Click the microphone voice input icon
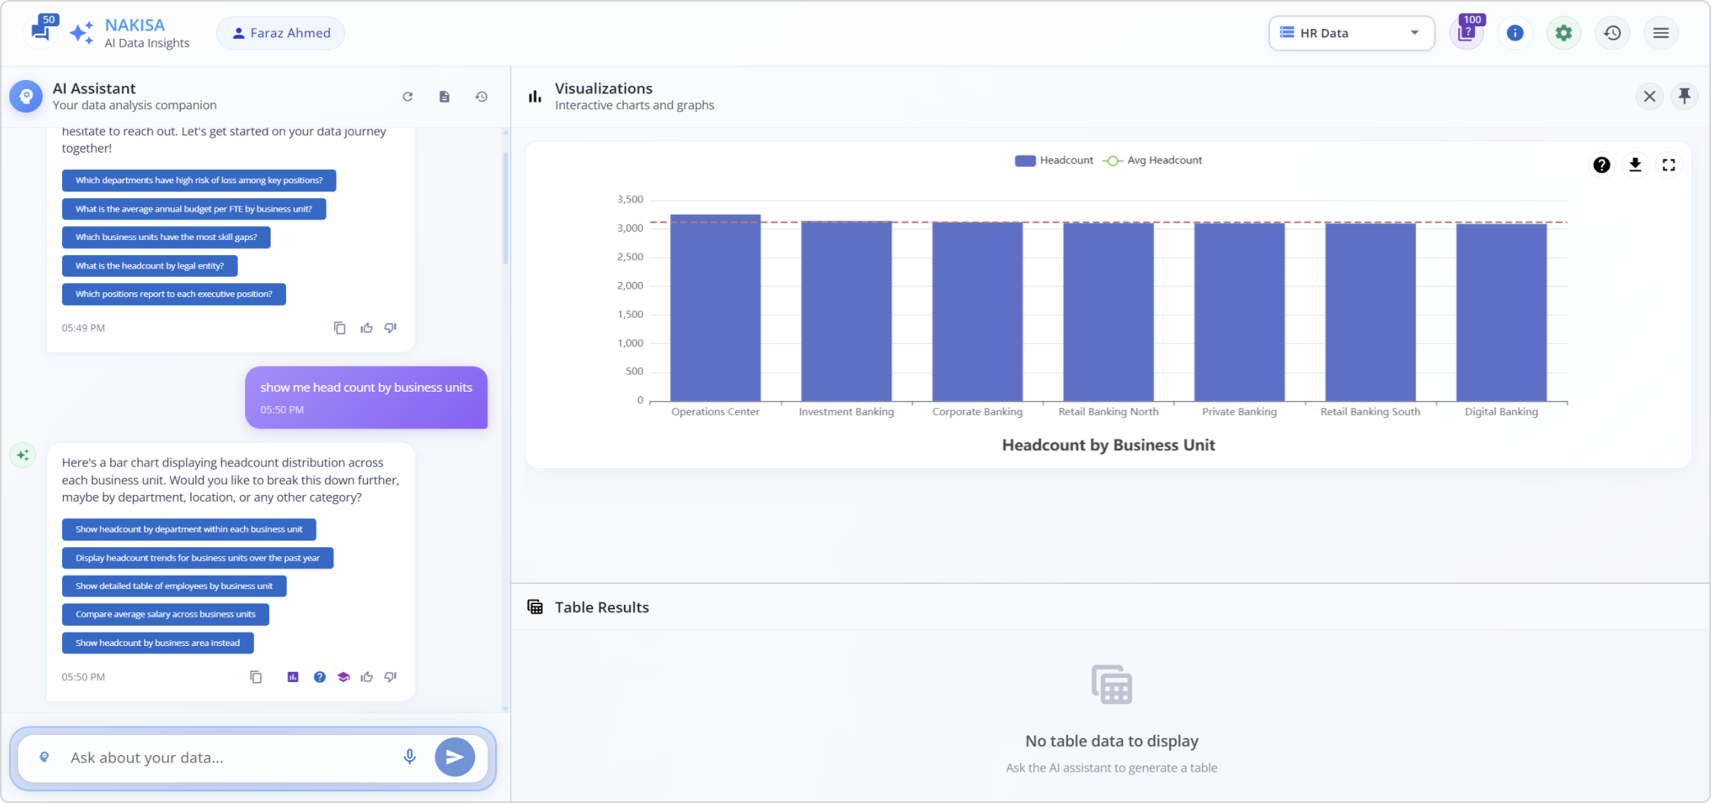This screenshot has height=803, width=1711. pyautogui.click(x=409, y=756)
